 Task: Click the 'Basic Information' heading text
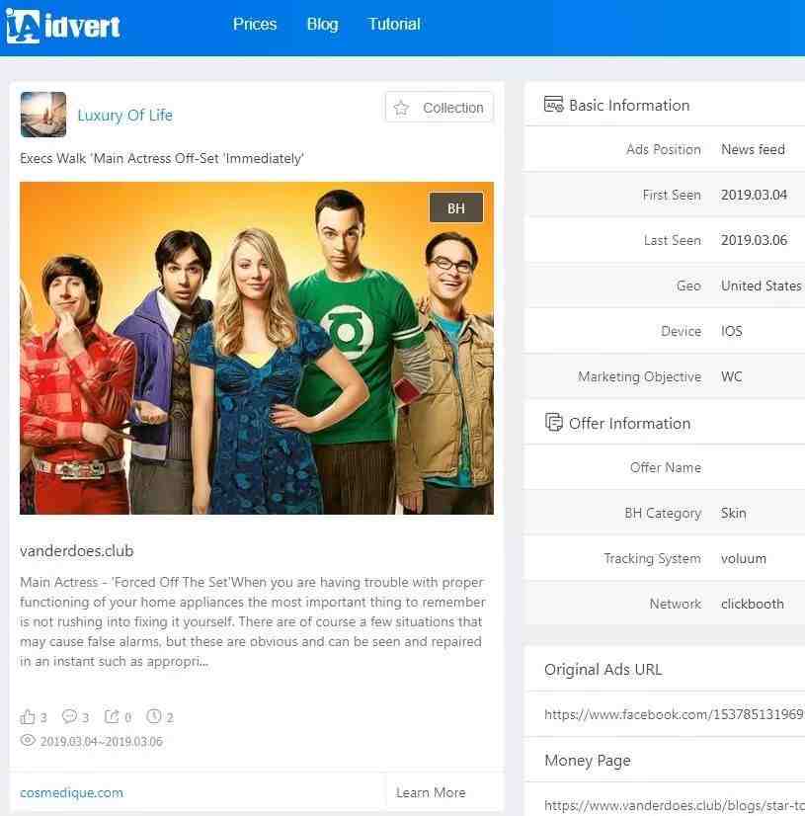[x=629, y=105]
